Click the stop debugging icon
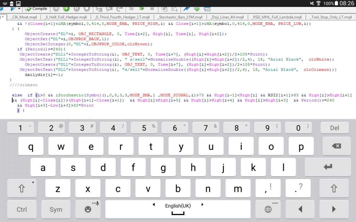 tap(87, 8)
